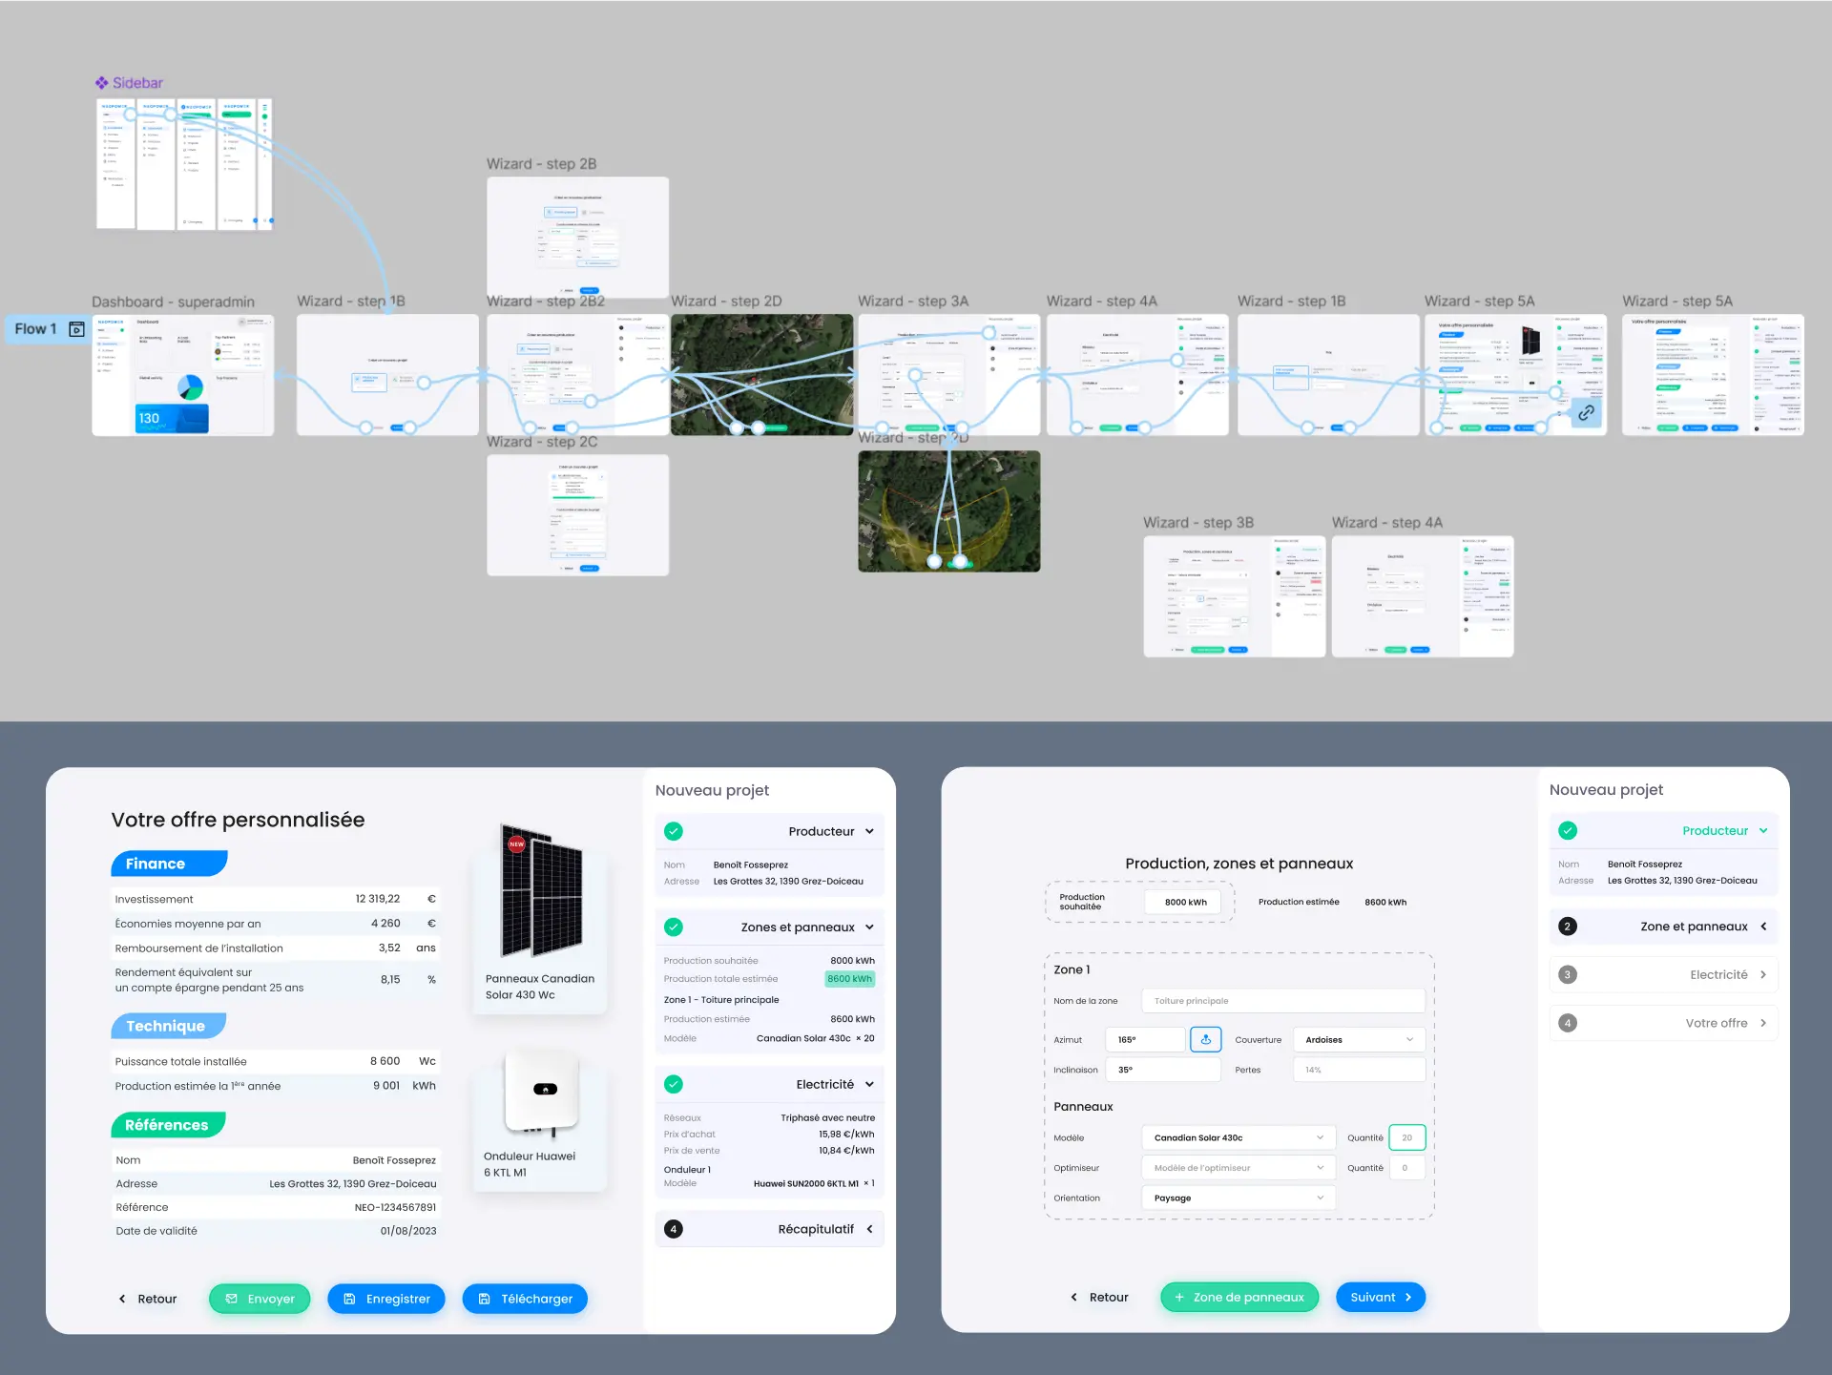Click step 4 badge beside Votre offre
The width and height of the screenshot is (1832, 1375).
(x=1567, y=1023)
